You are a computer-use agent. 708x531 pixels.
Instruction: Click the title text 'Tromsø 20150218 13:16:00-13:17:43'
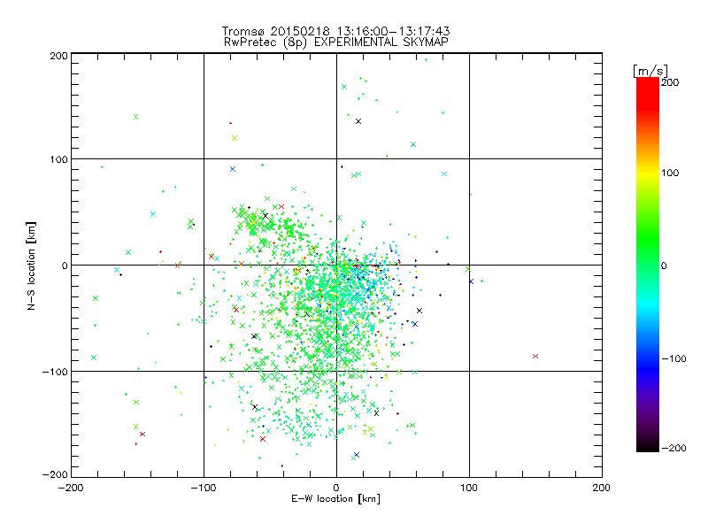pyautogui.click(x=335, y=31)
